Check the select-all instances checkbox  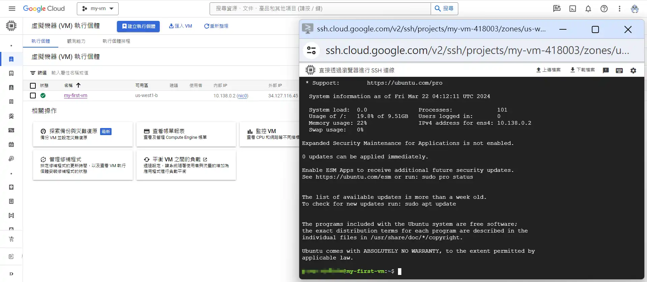click(x=33, y=86)
